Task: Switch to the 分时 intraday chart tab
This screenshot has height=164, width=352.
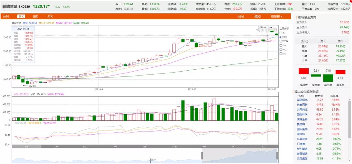Action: tap(6, 16)
